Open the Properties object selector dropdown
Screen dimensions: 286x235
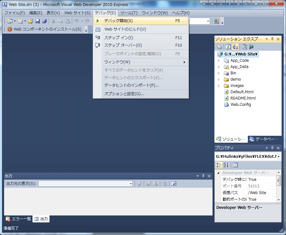(278, 157)
